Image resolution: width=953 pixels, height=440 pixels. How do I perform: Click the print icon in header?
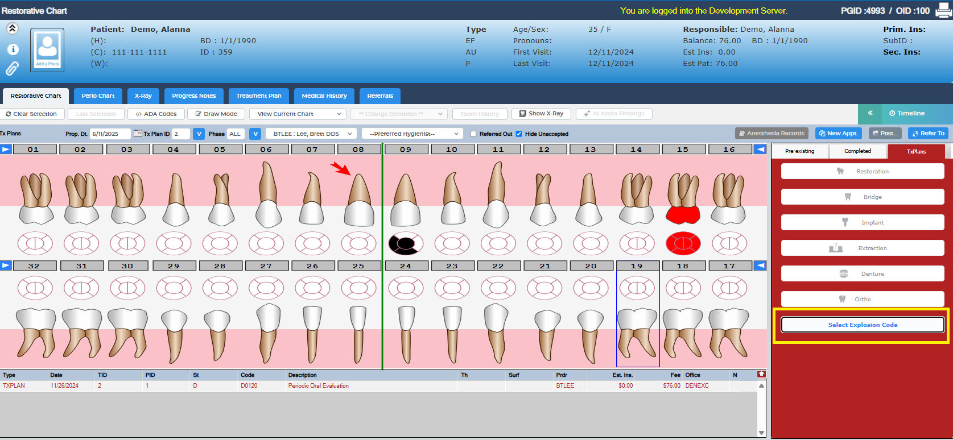click(x=943, y=11)
